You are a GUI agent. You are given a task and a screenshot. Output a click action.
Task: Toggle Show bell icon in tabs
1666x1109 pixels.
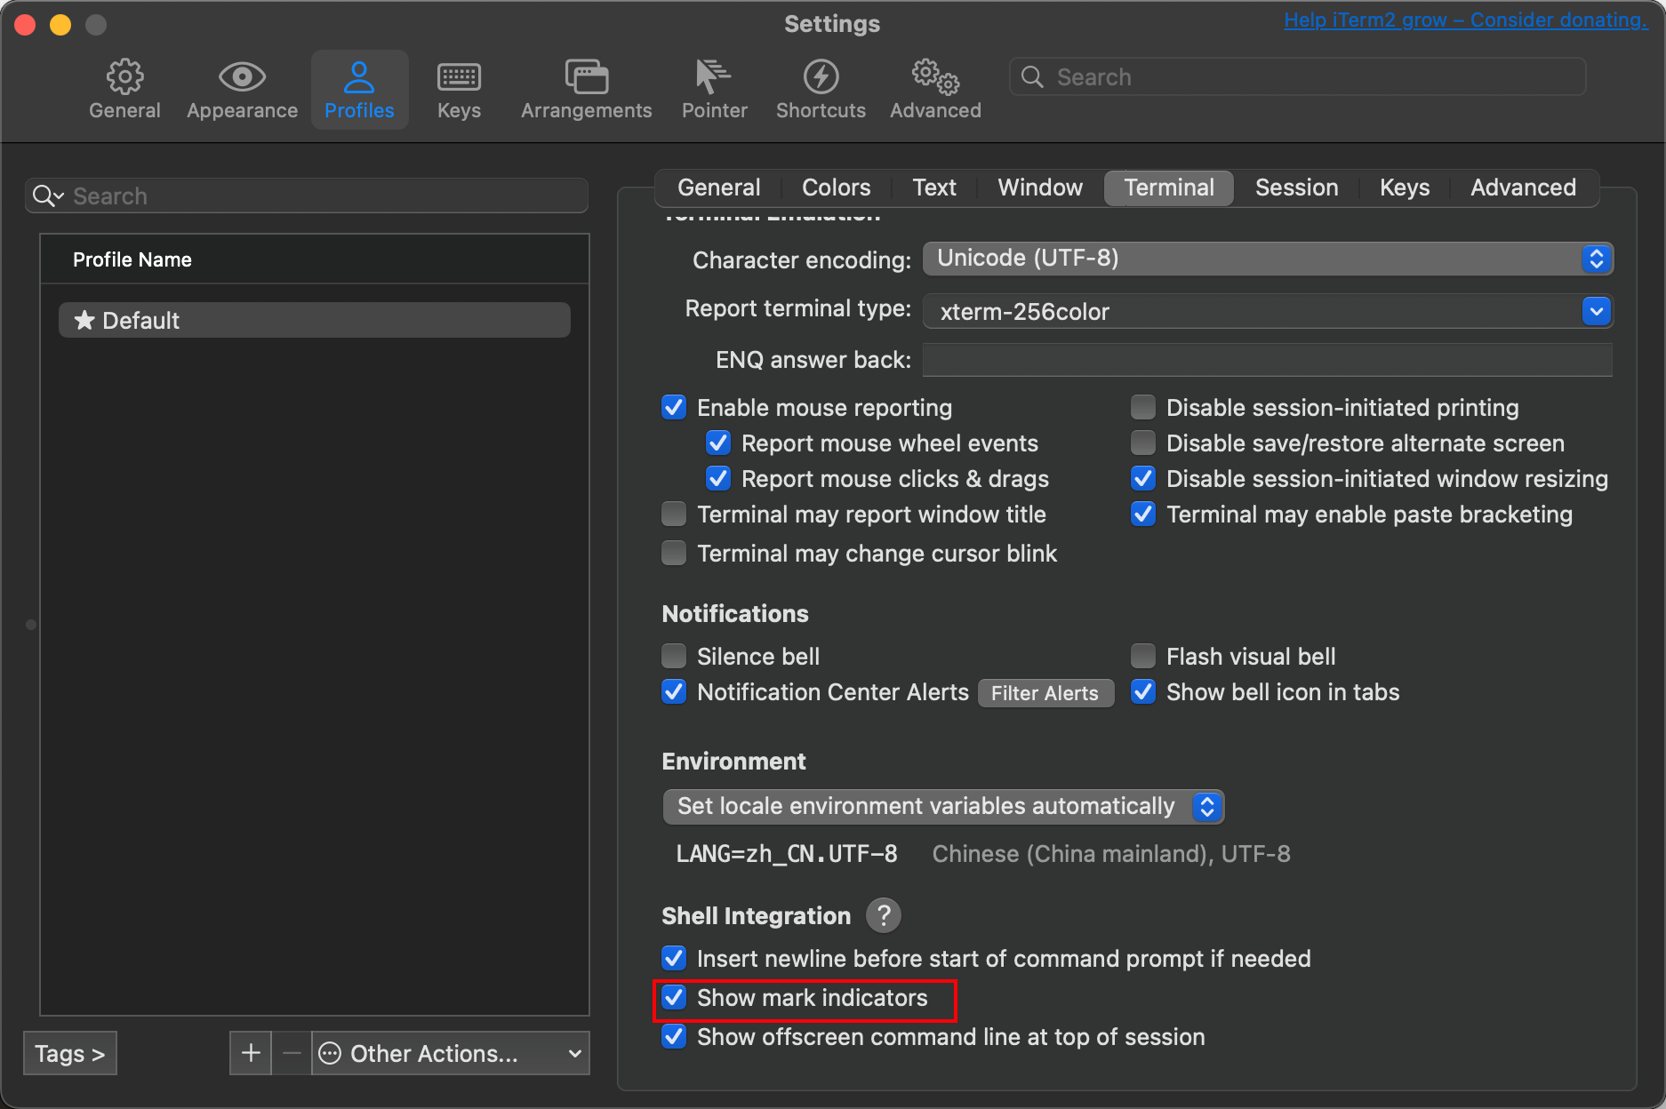point(1143,692)
